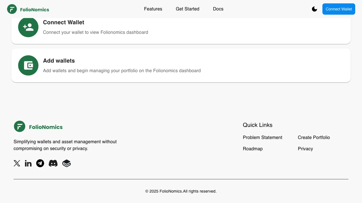Toggle dark mode with the moon icon
362x203 pixels.
(314, 9)
